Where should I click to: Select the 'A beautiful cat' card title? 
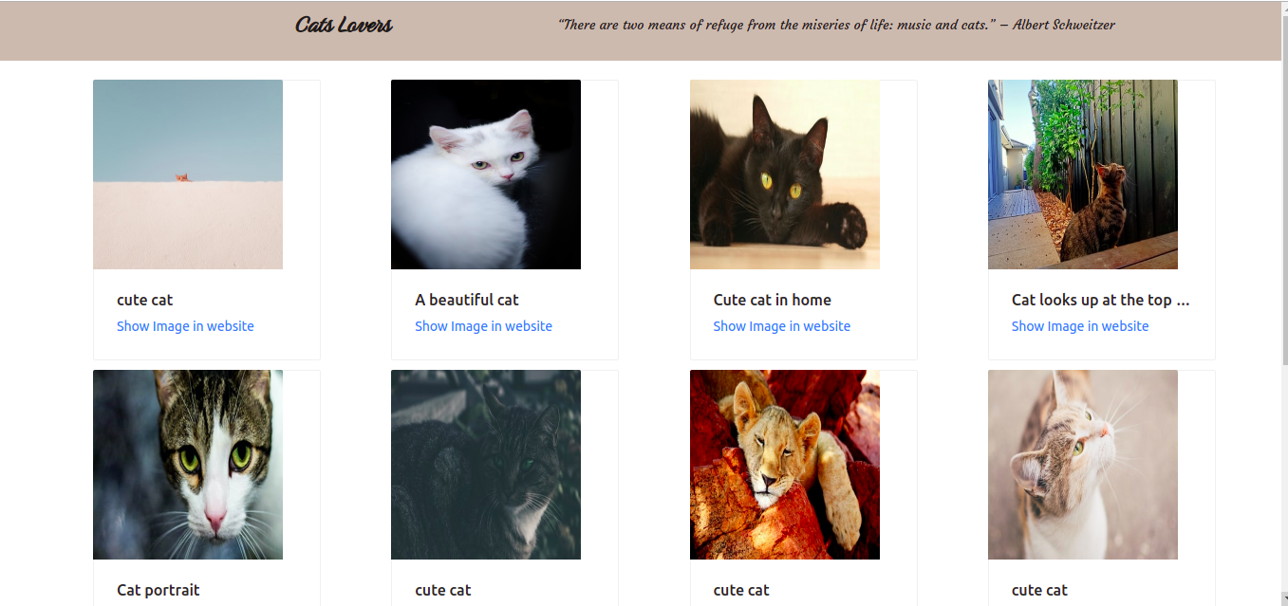click(467, 300)
